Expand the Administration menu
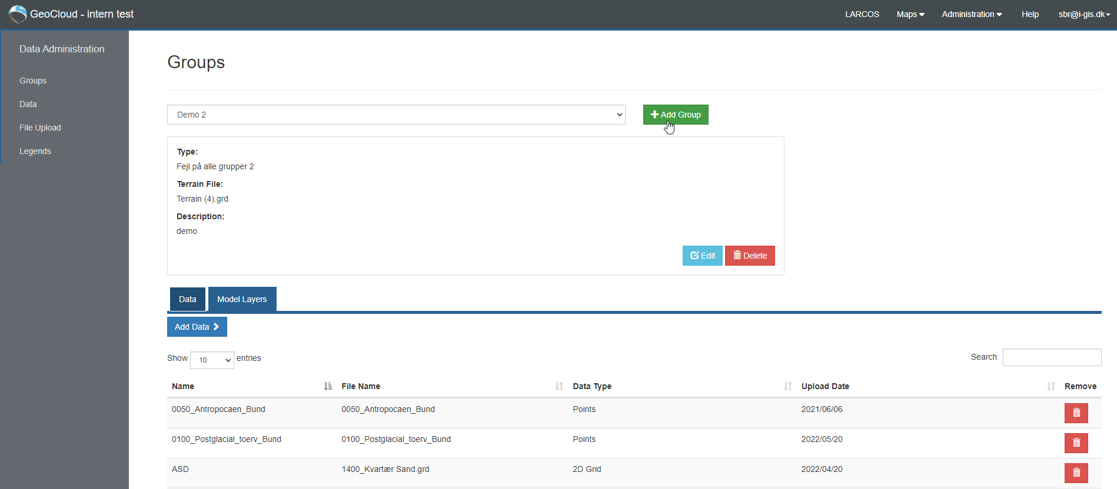The height and width of the screenshot is (489, 1117). (972, 14)
